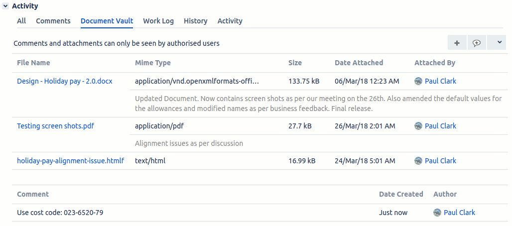The width and height of the screenshot is (512, 226).
Task: Select the Activity tab
Action: point(230,21)
